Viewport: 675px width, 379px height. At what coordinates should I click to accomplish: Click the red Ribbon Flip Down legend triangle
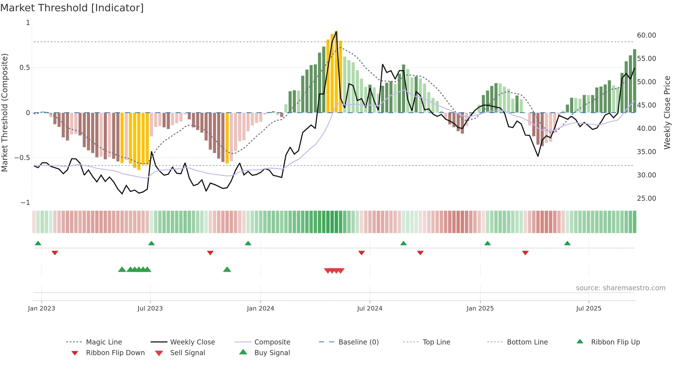(75, 353)
